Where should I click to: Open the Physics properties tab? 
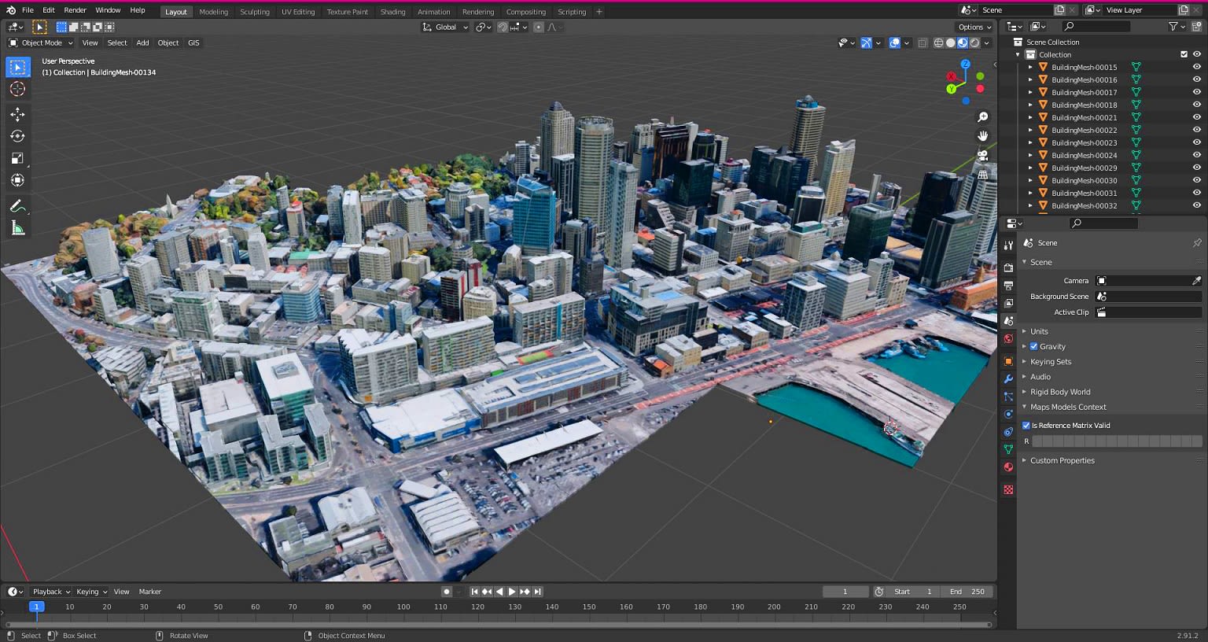point(1009,414)
